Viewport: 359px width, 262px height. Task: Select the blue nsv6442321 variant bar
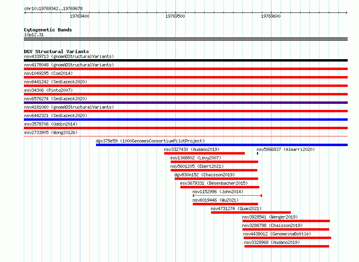[186, 120]
